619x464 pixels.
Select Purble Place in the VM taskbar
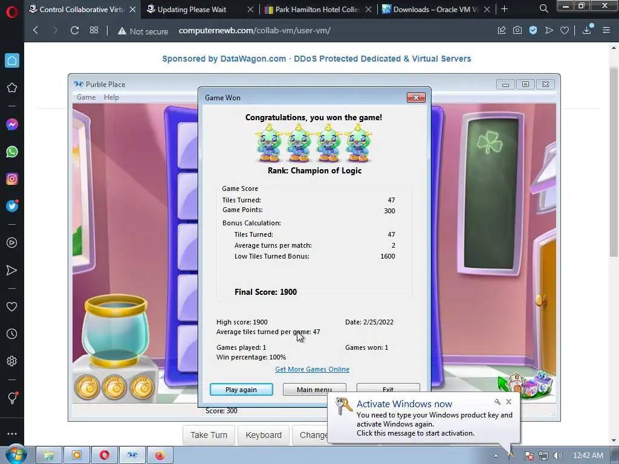click(x=132, y=456)
